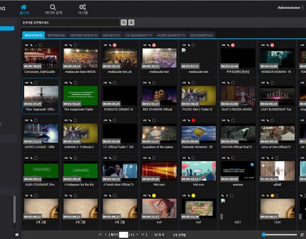The image size is (306, 239).
Task: Click the tag icon on Concession_HighQuality card
Action: tap(31, 45)
